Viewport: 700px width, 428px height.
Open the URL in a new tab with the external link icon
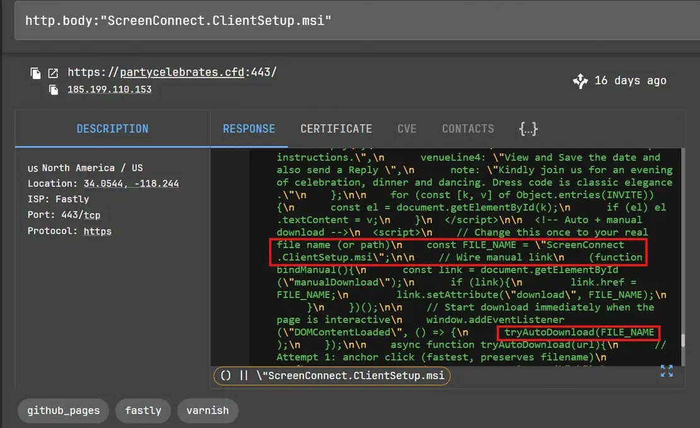(x=53, y=73)
